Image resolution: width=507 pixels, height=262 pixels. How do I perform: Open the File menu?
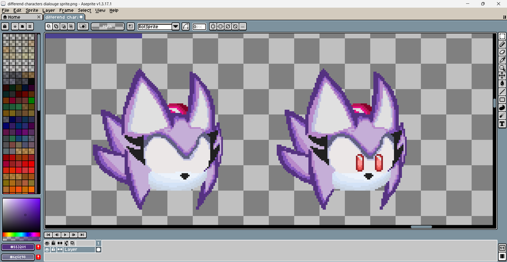click(6, 10)
